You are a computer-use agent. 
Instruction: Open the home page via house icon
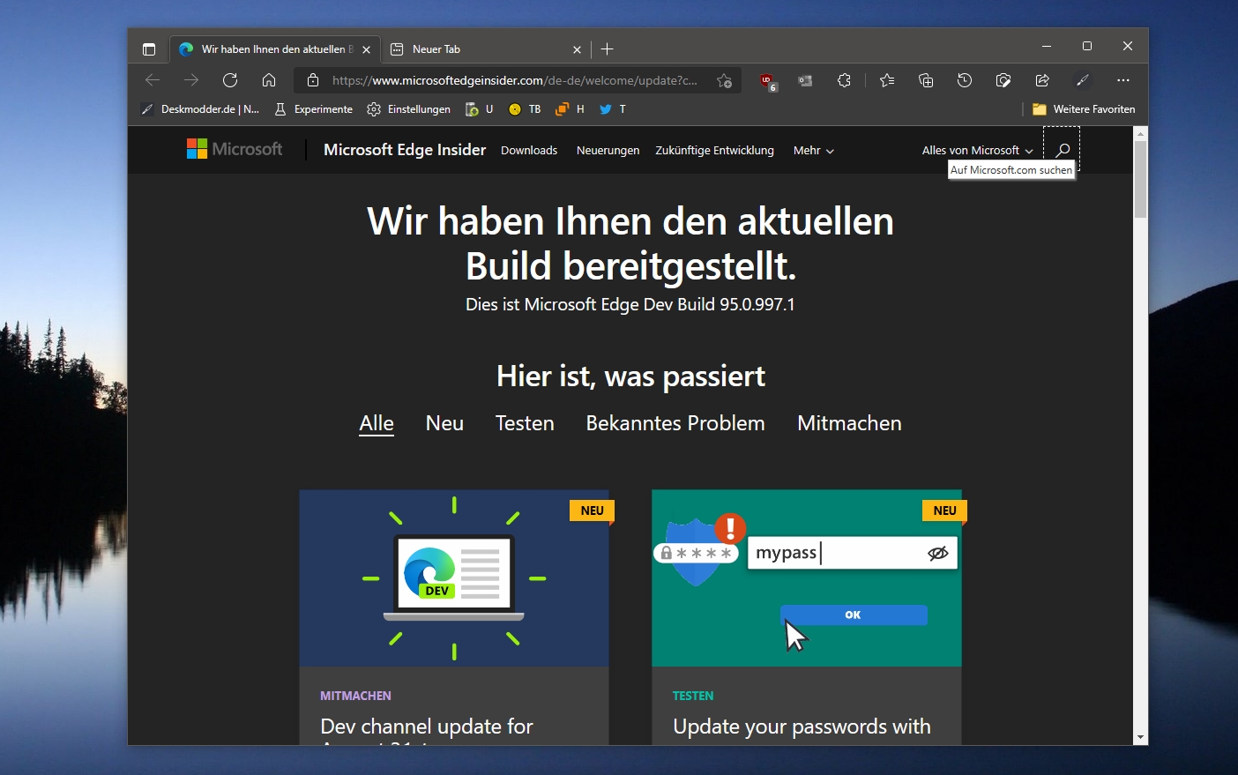269,80
